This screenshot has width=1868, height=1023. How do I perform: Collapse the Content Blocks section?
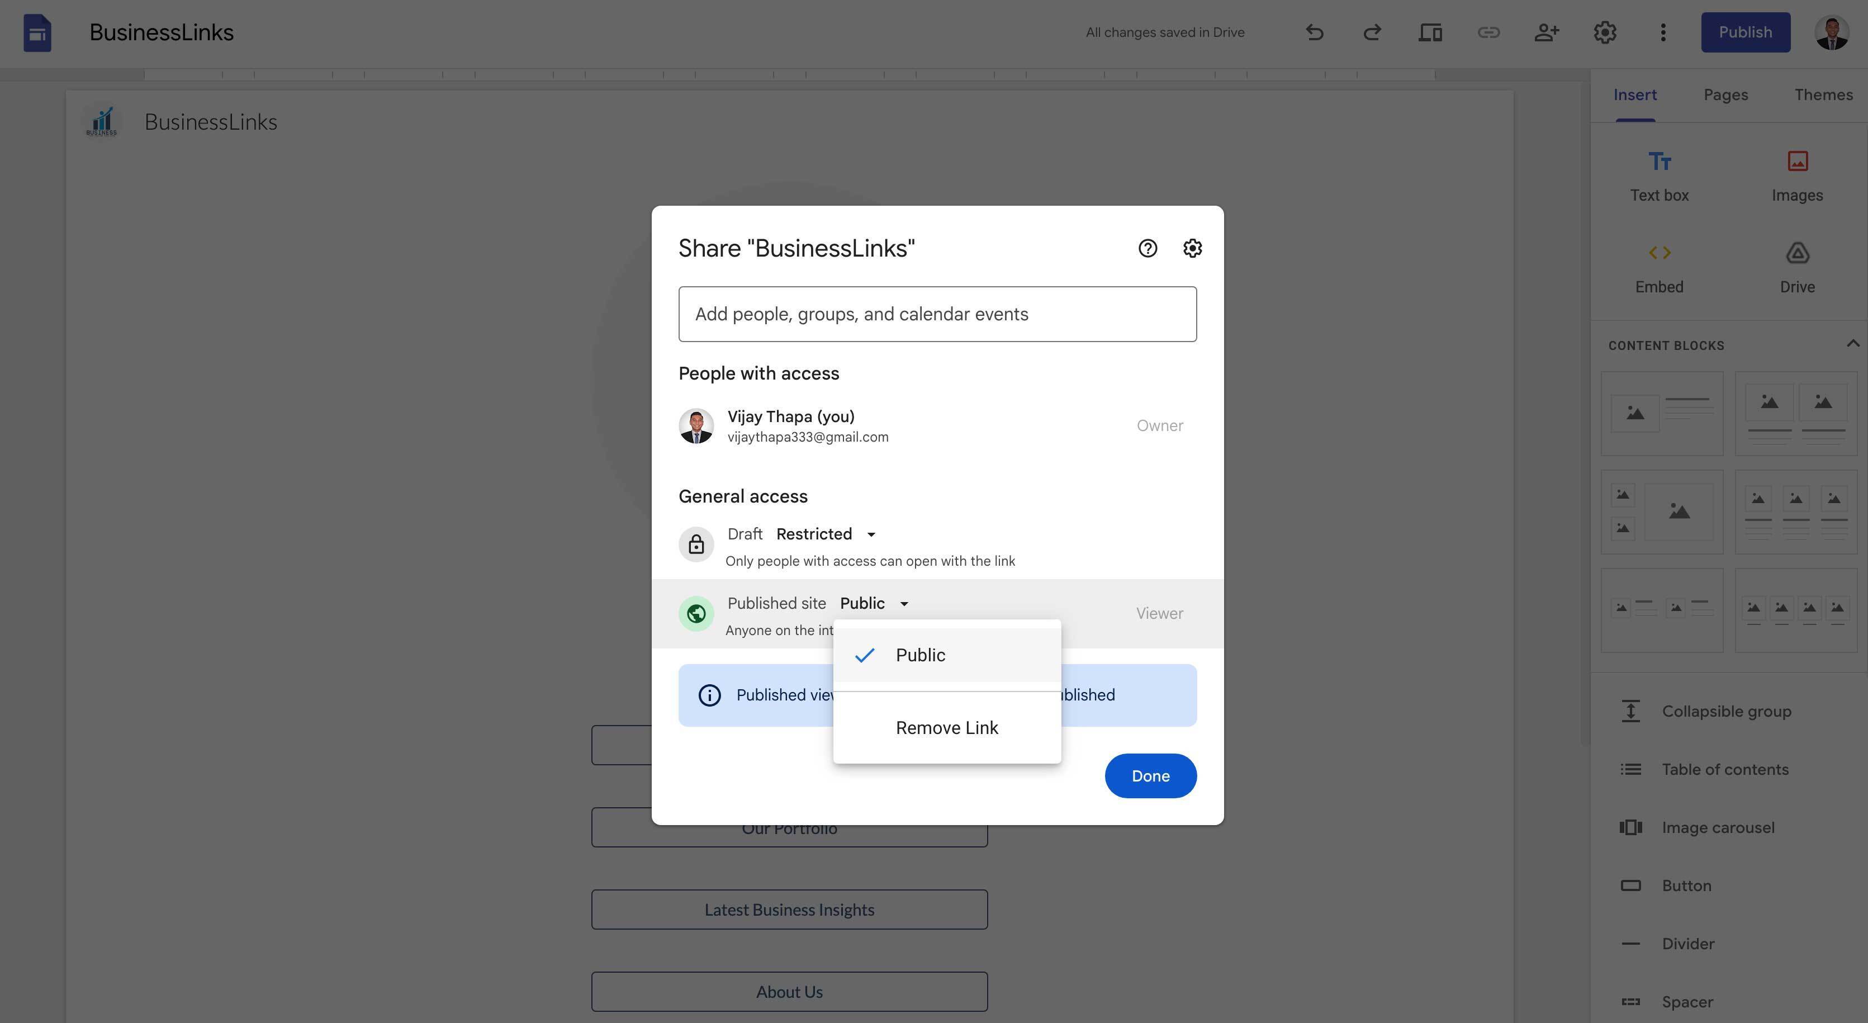point(1852,344)
